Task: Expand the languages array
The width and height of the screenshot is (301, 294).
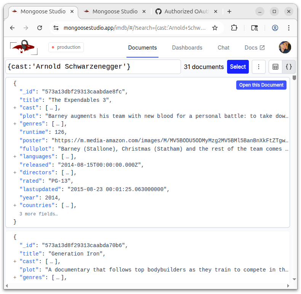Action: pos(15,157)
